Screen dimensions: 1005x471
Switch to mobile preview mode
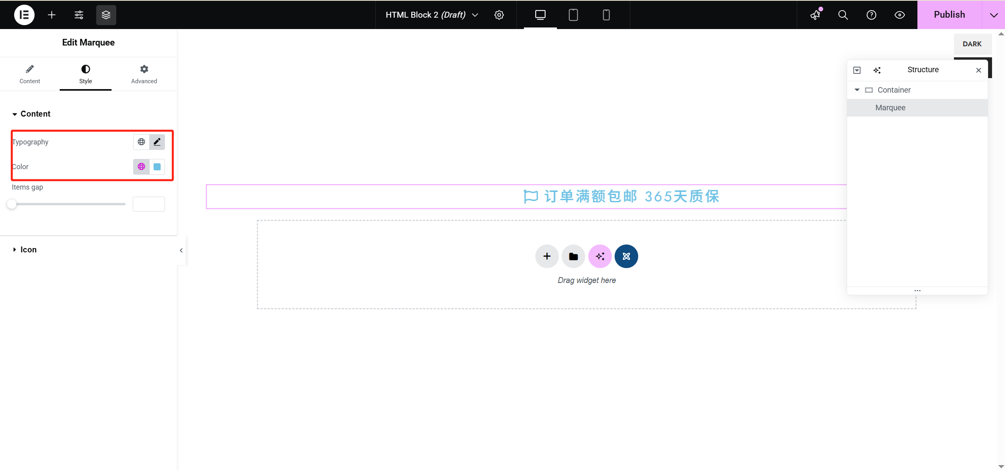click(x=606, y=15)
